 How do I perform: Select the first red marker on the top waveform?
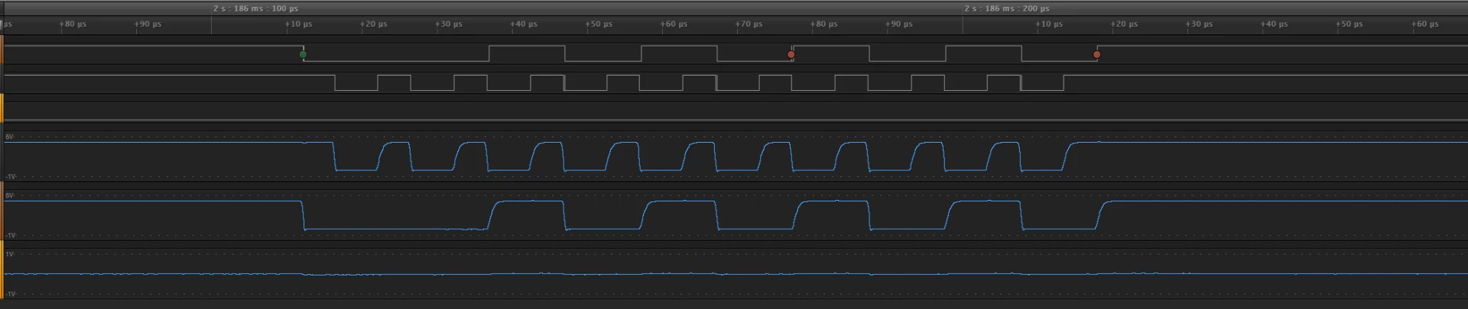(x=791, y=54)
